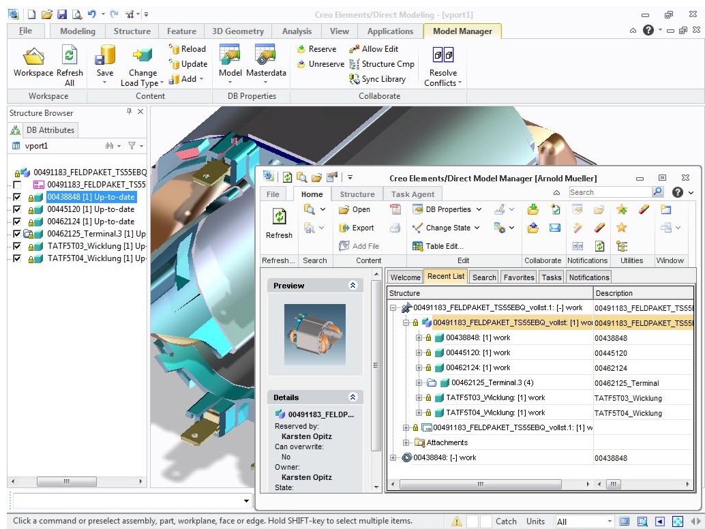Image resolution: width=705 pixels, height=529 pixels.
Task: Open the Resolve Conflicts tool
Action: point(443,66)
